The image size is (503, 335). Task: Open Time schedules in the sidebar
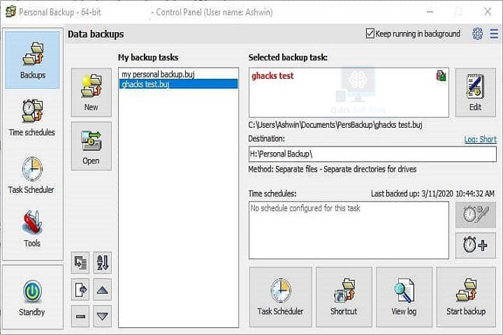pyautogui.click(x=32, y=118)
